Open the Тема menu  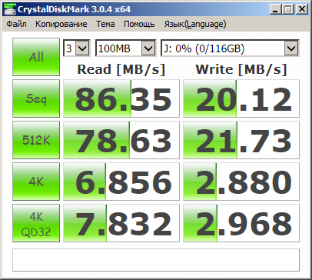[x=105, y=24]
